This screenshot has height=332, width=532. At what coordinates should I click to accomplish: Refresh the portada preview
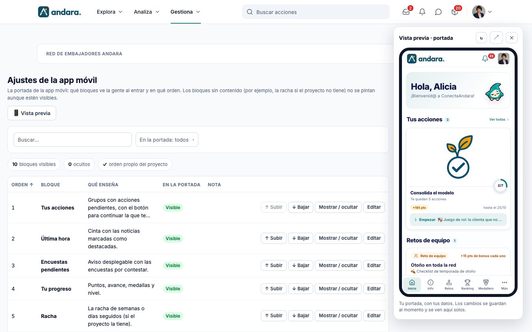(x=481, y=38)
